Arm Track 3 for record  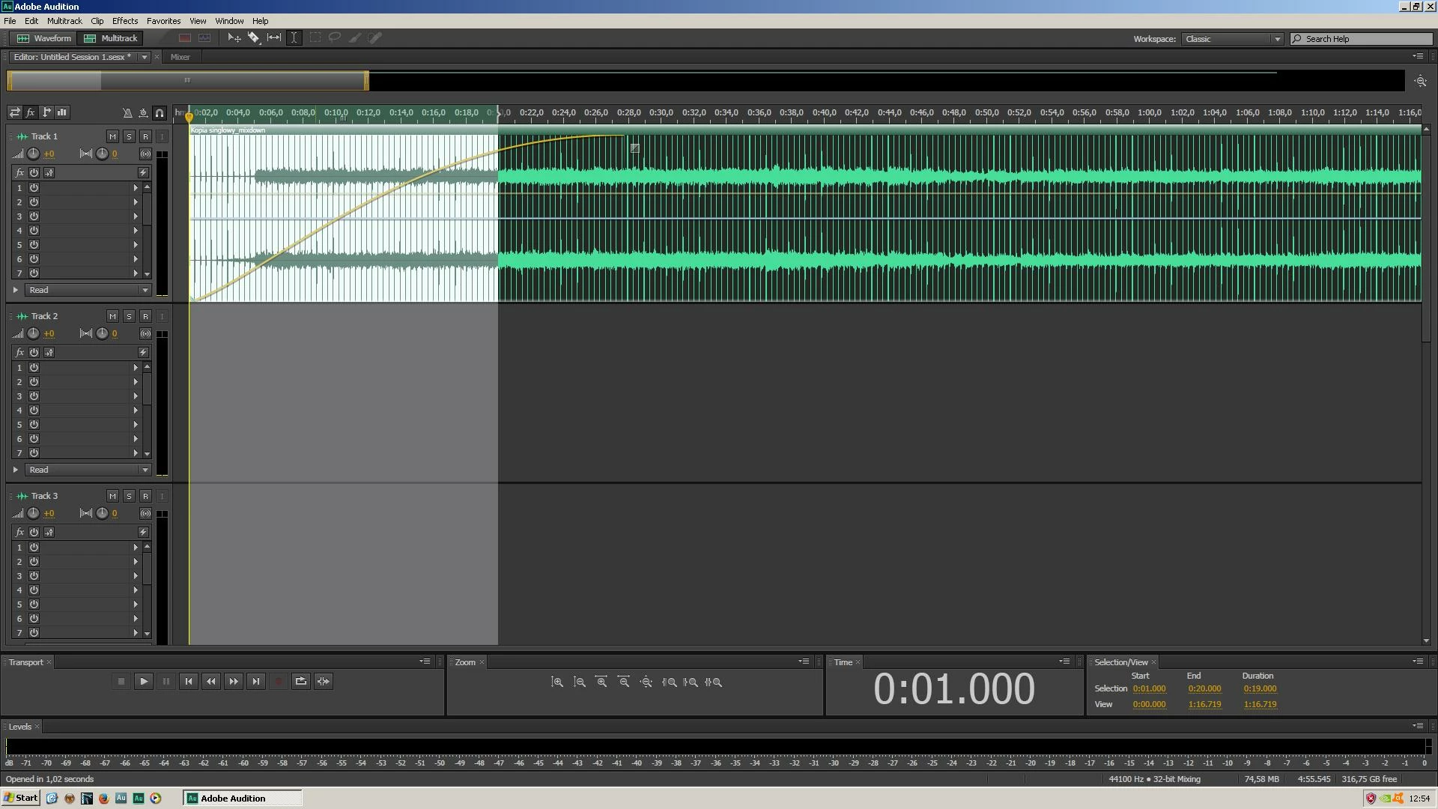point(145,497)
